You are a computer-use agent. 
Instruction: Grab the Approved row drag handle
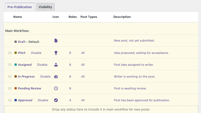(x=10, y=100)
